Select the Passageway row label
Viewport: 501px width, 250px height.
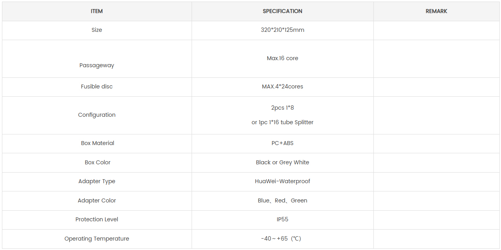97,65
